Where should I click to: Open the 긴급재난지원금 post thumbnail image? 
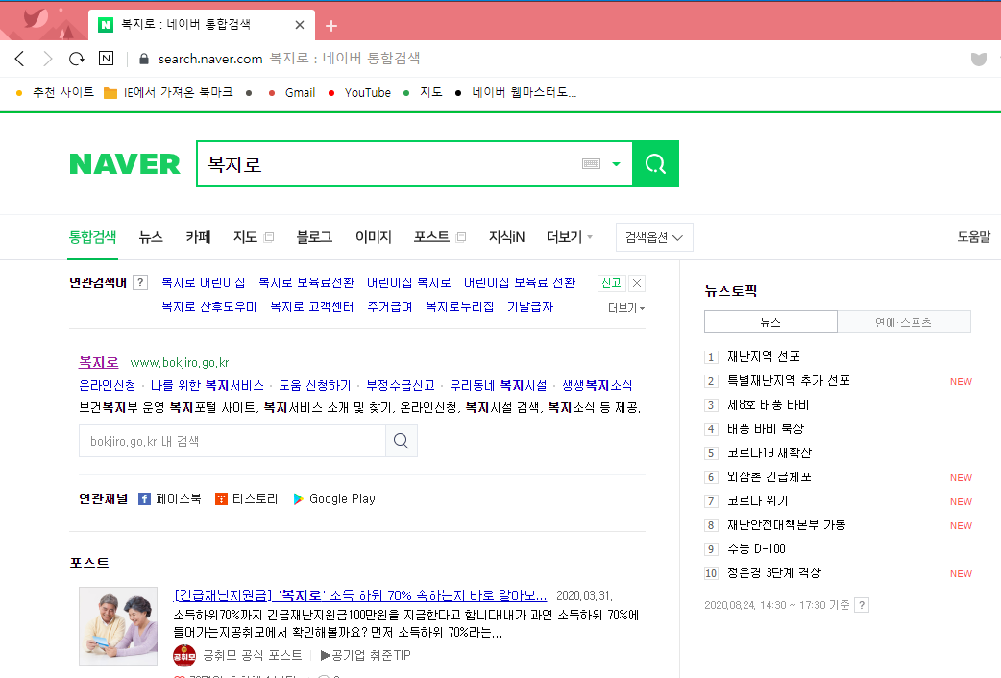(x=118, y=626)
